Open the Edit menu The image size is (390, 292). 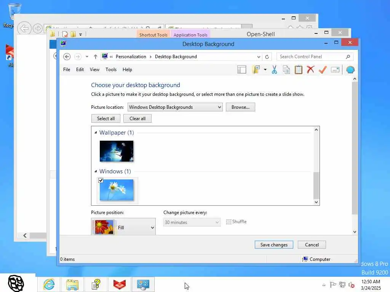(80, 70)
